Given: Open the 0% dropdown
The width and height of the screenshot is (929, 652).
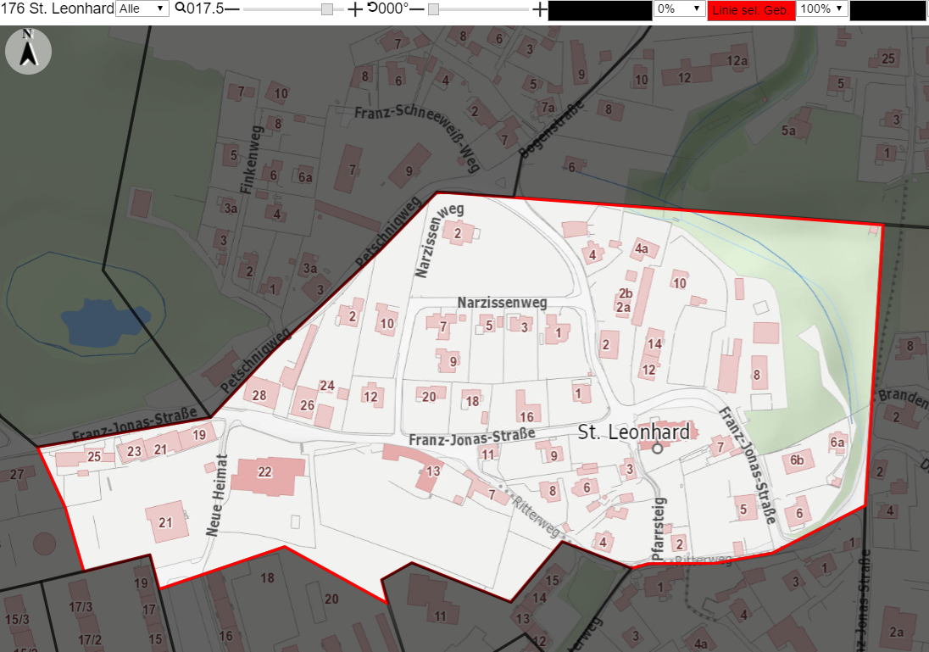Looking at the screenshot, I should click(679, 8).
